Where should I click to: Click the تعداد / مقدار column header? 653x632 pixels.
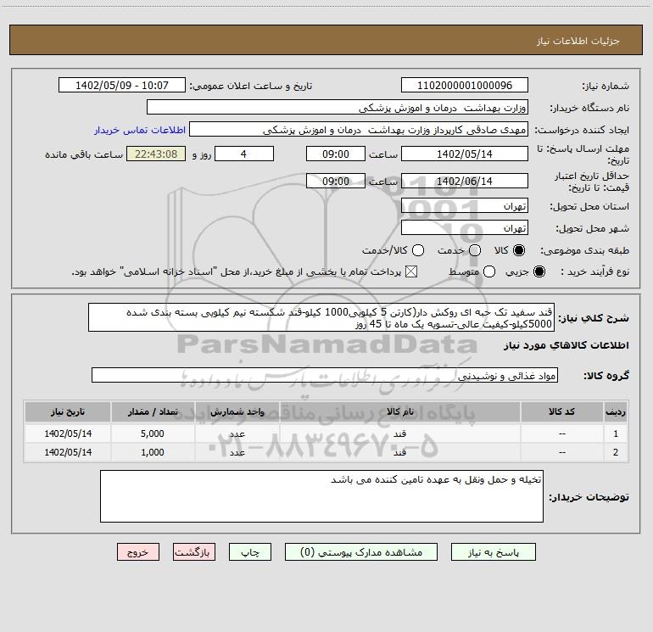153,412
